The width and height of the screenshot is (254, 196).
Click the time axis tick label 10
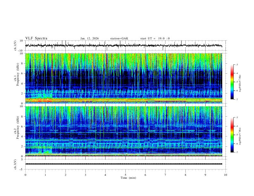click(x=225, y=175)
